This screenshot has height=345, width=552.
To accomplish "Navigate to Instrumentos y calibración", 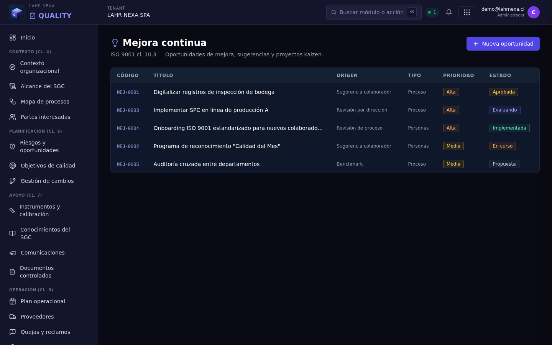I will (x=49, y=210).
